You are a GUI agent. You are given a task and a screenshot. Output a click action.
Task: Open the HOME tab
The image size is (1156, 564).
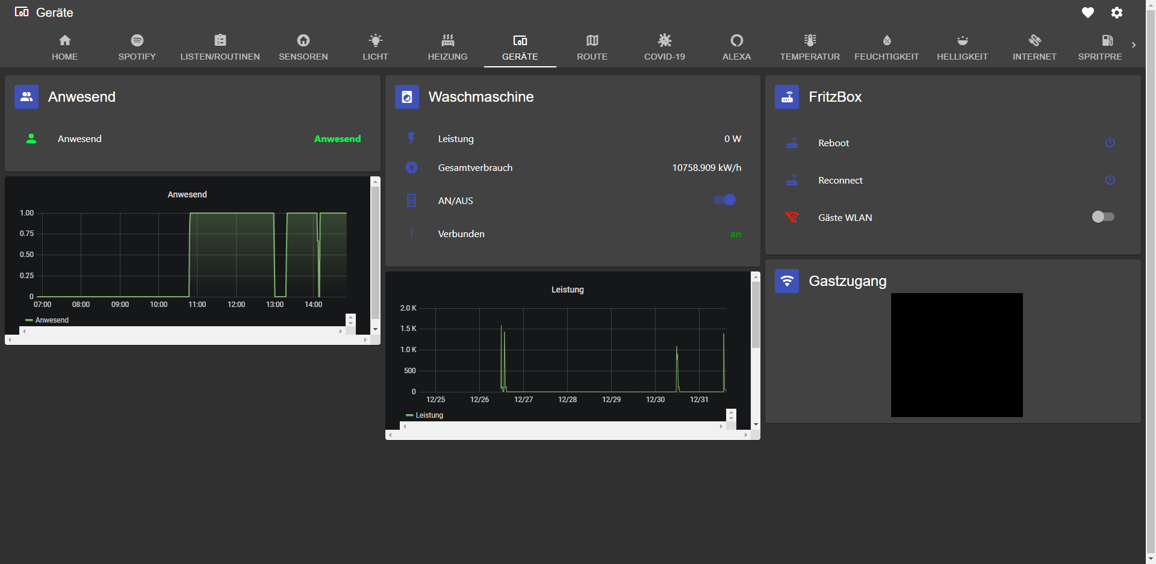click(x=65, y=47)
